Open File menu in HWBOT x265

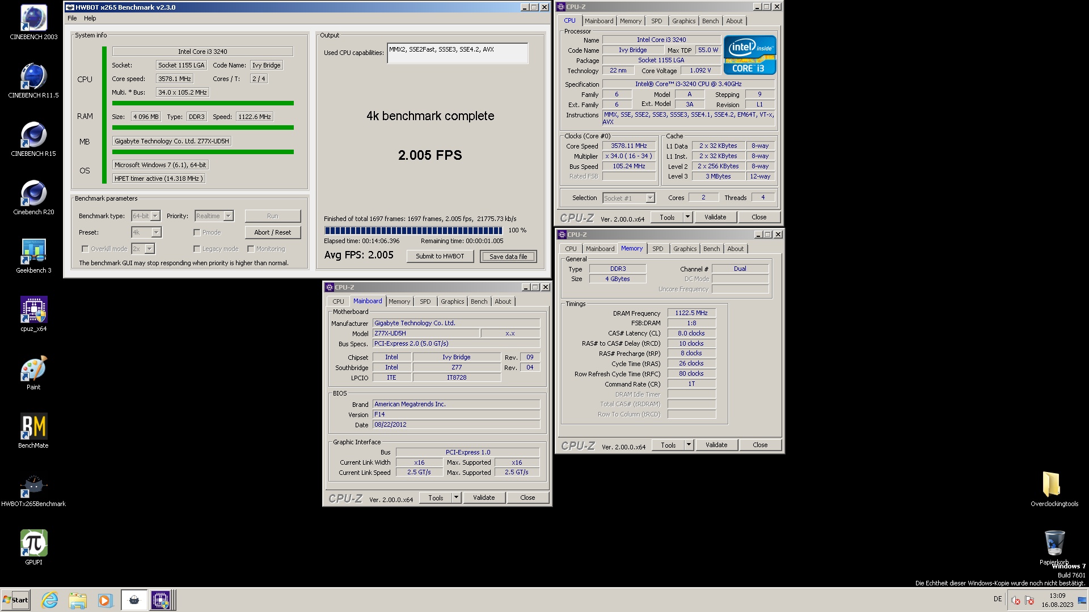[72, 18]
